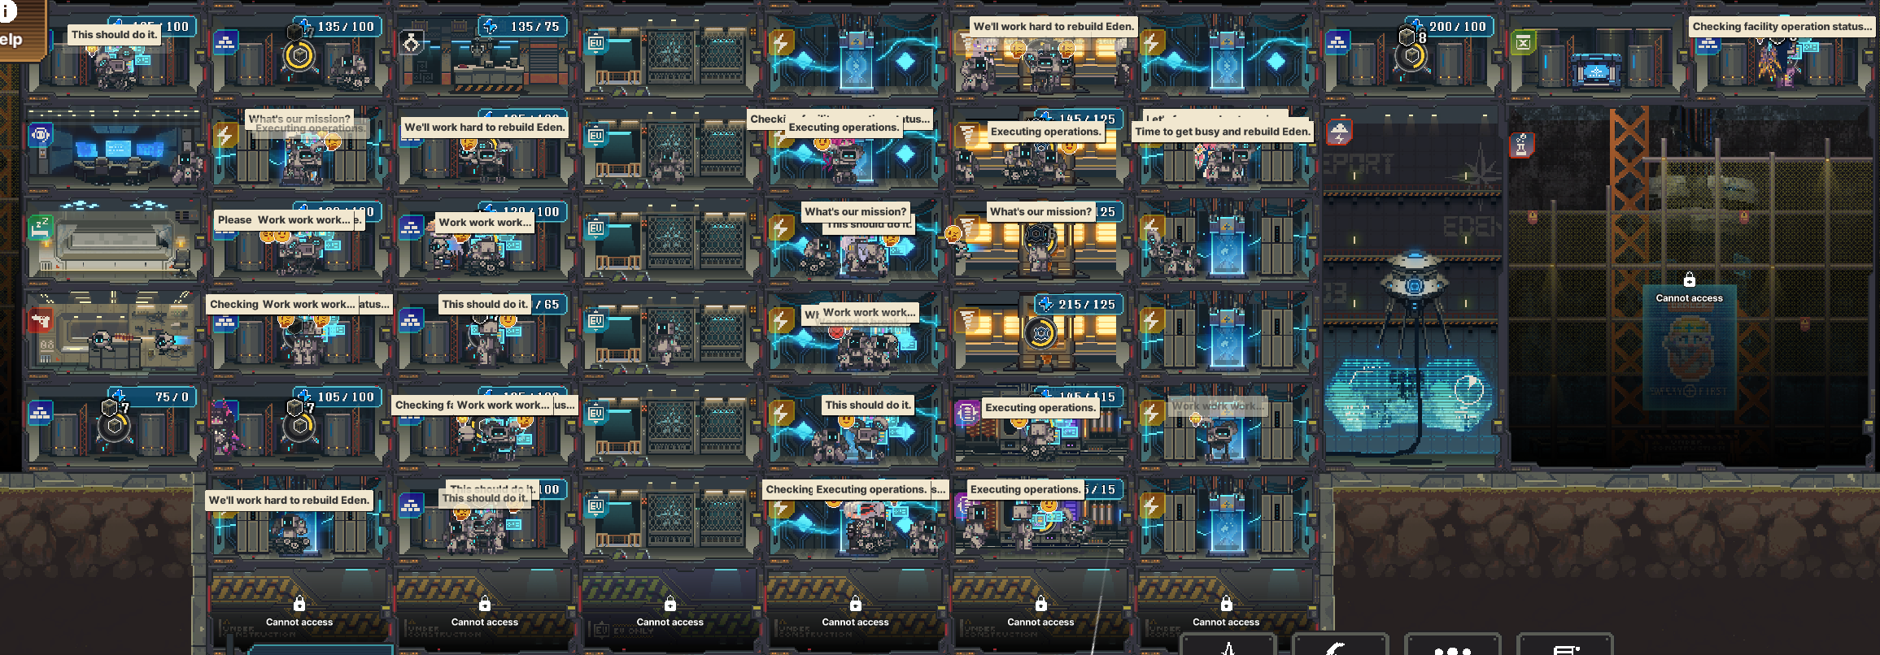This screenshot has height=655, width=1880.
Task: Open the green storage box room icon
Action: click(1524, 42)
